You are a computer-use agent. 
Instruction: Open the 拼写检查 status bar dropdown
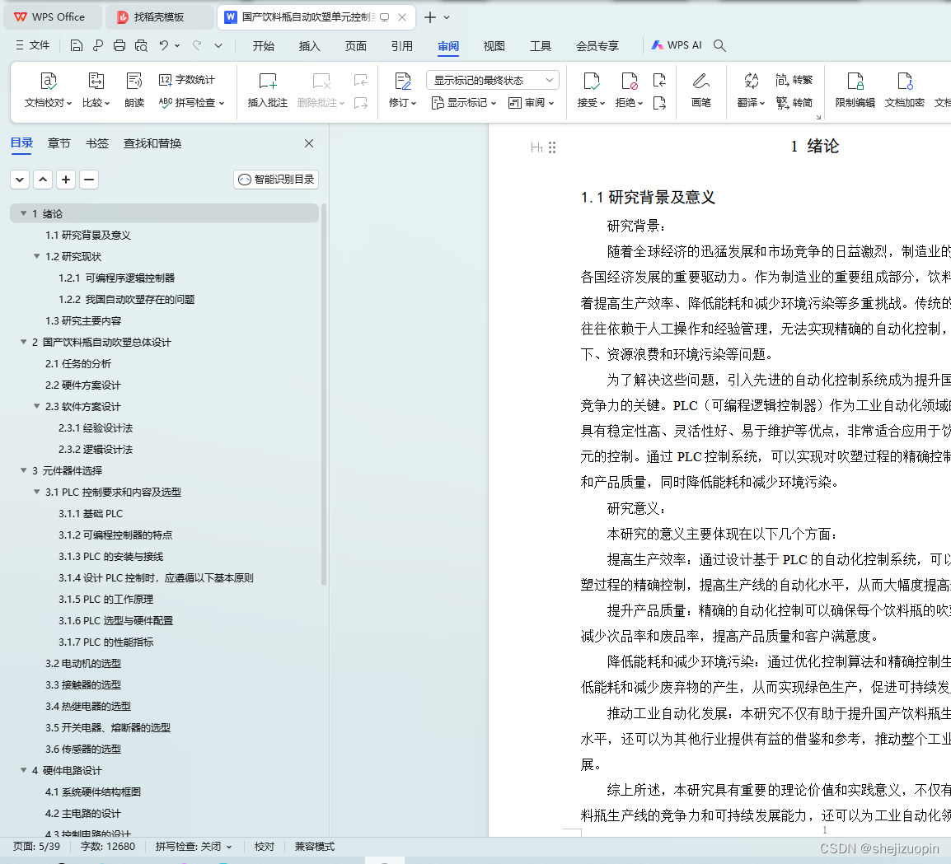tap(229, 847)
